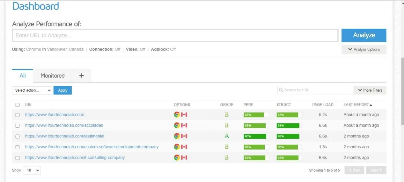Click the Showing 1 to 5 of 5 text
Viewport: 404px width, 182px height.
coord(324,170)
